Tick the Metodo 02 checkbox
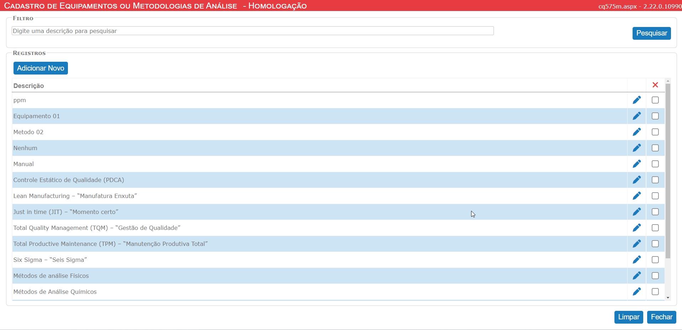682x330 pixels. 655,132
